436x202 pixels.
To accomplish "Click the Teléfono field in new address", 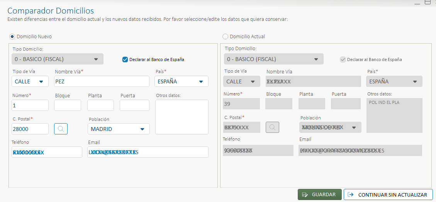I will click(47, 152).
